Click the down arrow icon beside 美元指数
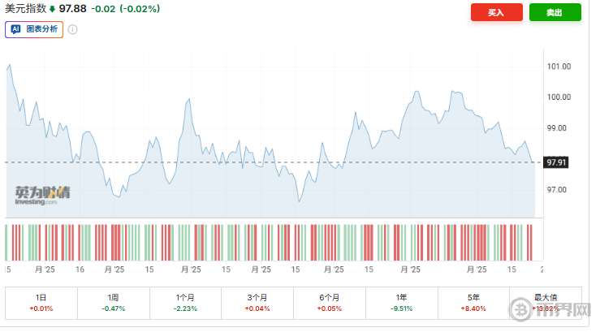 click(53, 9)
